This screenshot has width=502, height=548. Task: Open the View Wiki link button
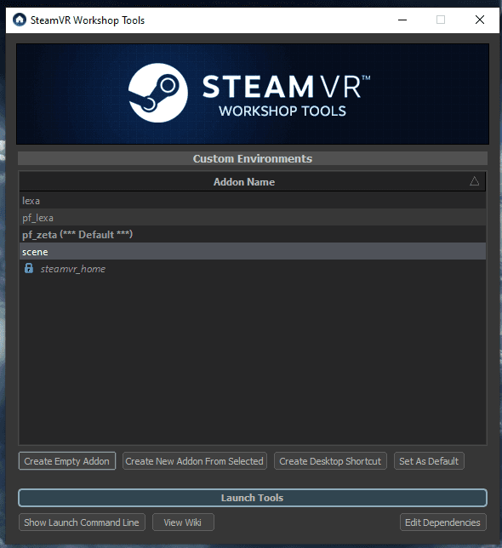[183, 522]
